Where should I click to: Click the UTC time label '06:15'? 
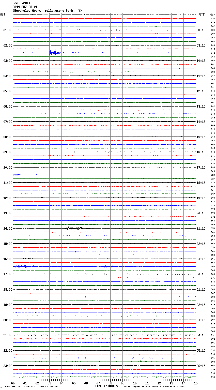tap(201, 366)
